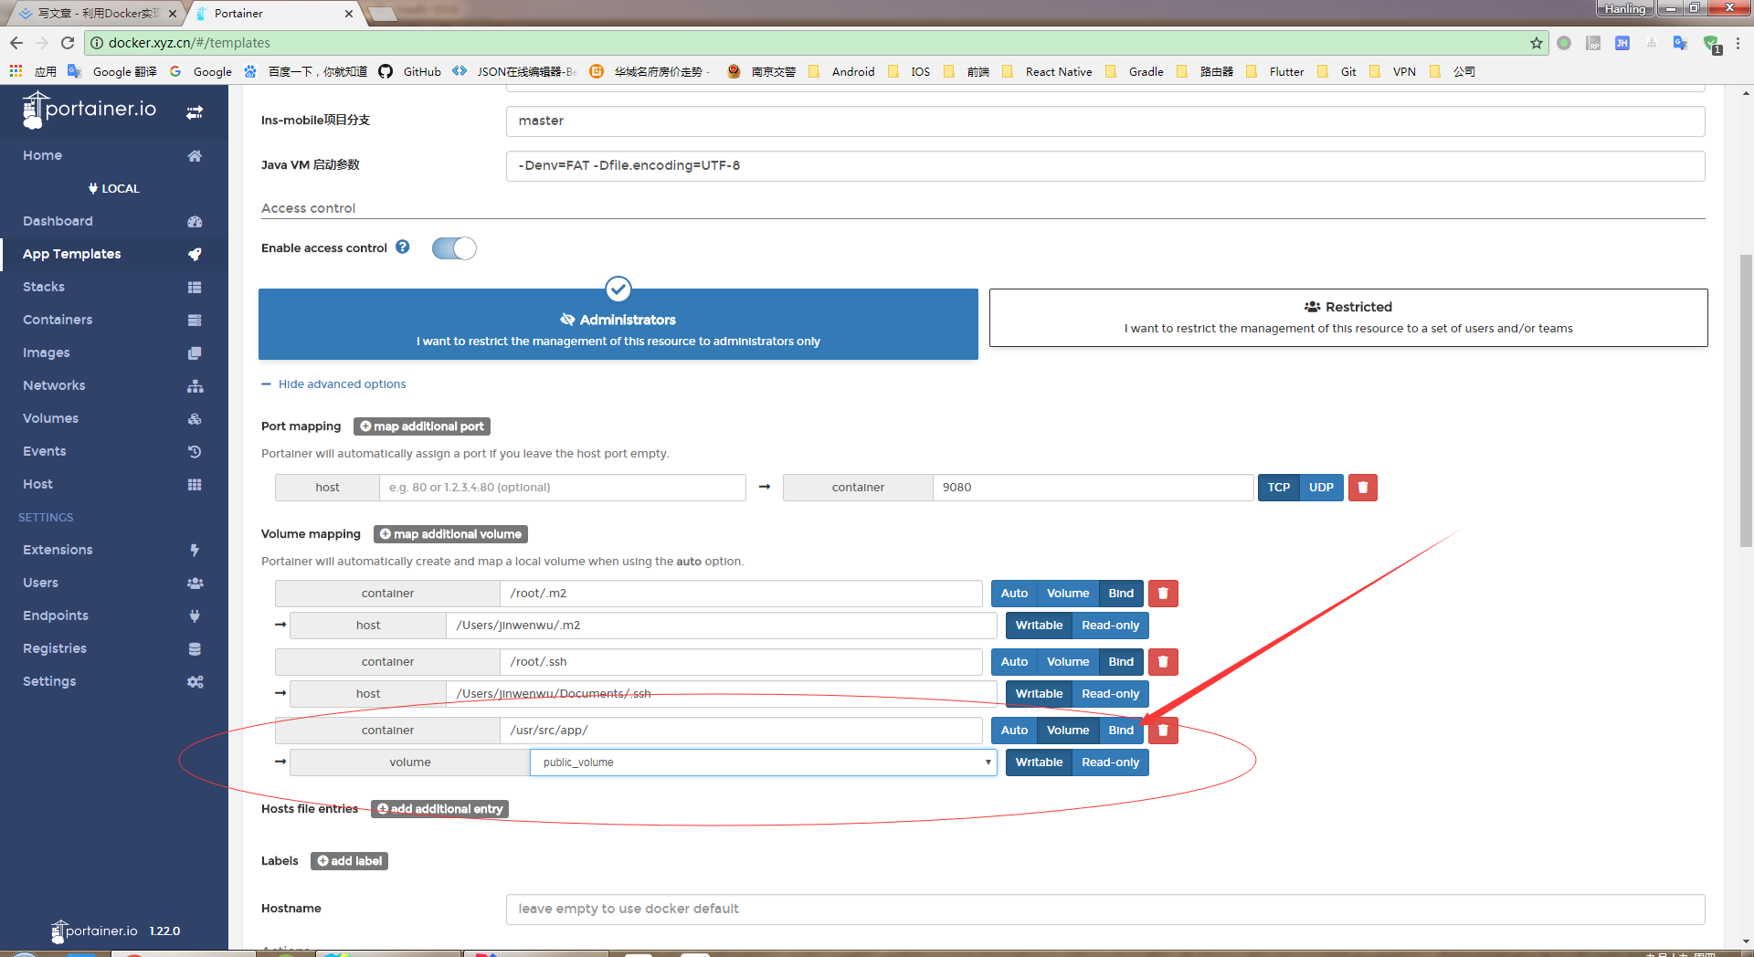Click map additional volume button
The image size is (1754, 957).
(x=450, y=534)
